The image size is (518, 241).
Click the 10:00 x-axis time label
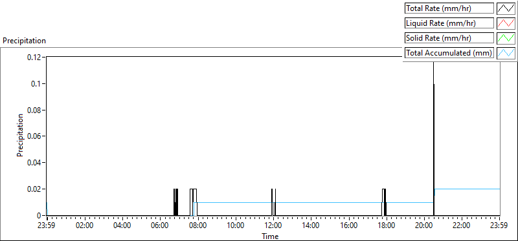(236, 226)
